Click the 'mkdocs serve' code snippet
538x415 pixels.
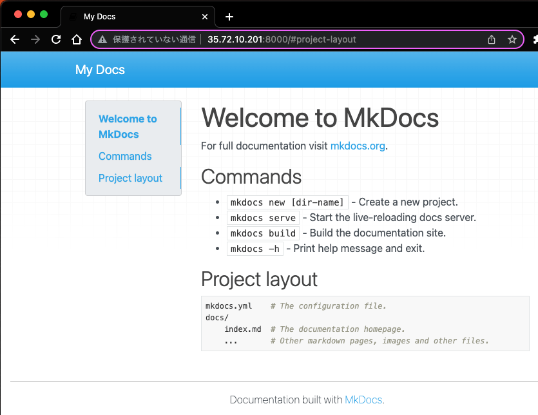[263, 218]
